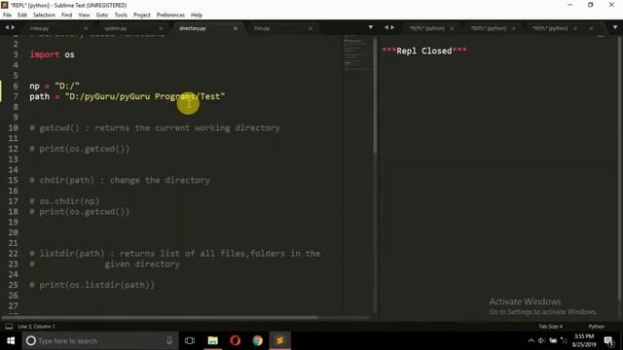623x350 pixels.
Task: Click left pane next-tab arrow
Action: tap(13, 27)
